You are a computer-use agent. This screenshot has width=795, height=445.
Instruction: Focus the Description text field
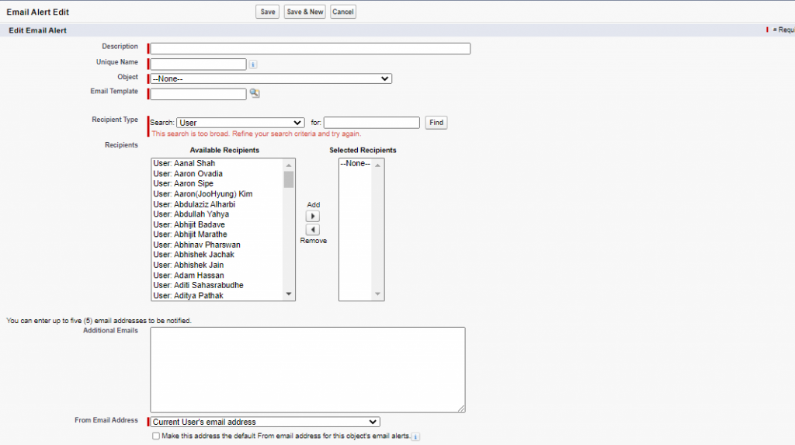coord(310,48)
